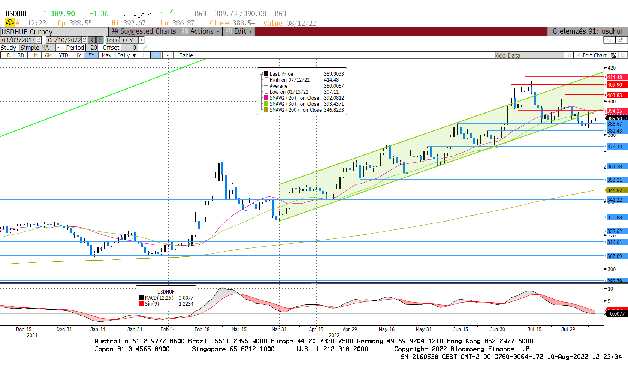Select the 1D range tab
628x373 pixels.
7,55
